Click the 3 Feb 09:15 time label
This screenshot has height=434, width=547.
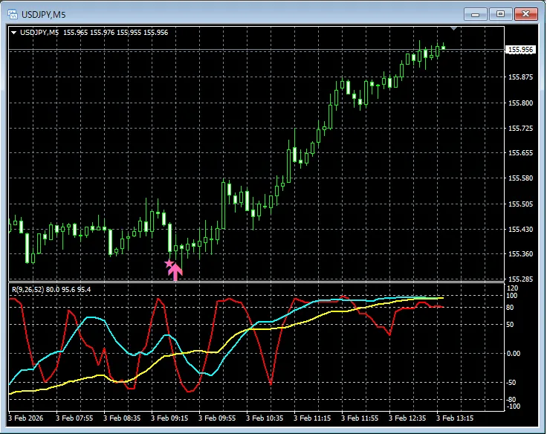pos(171,418)
